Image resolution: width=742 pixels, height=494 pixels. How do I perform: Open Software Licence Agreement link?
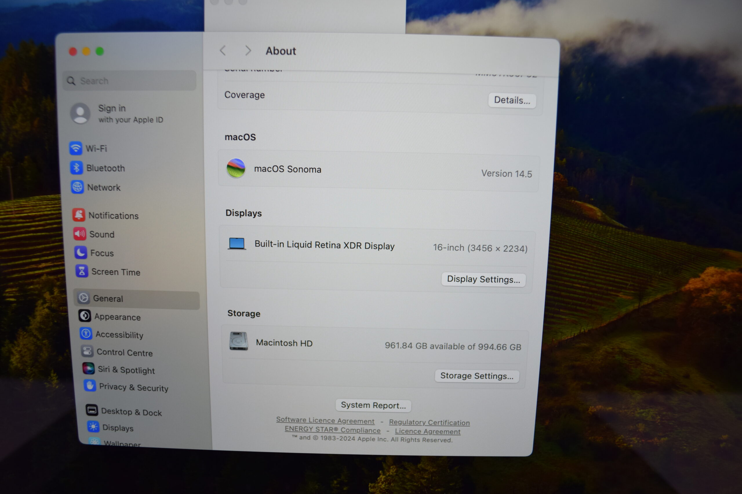tap(325, 420)
